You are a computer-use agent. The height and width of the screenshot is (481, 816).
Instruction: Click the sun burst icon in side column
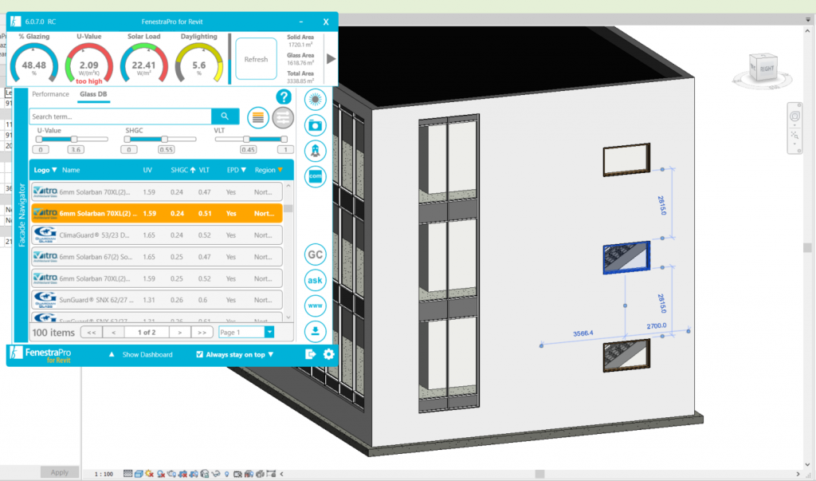point(315,100)
